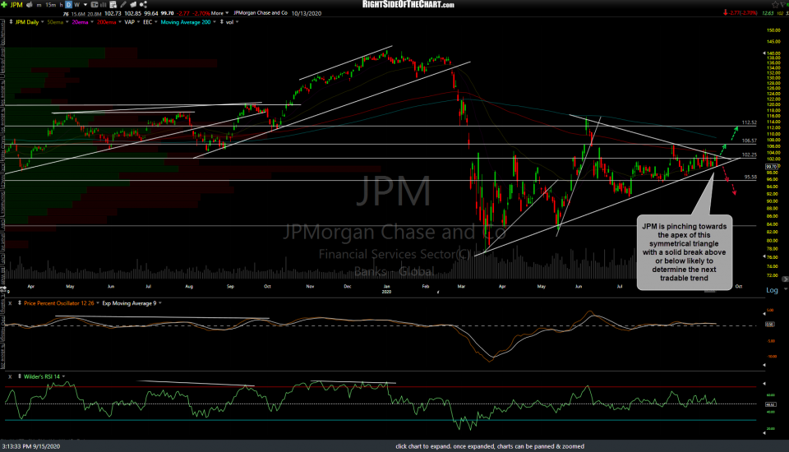The width and height of the screenshot is (789, 452).
Task: Click the chart layout notes icon
Action: coord(113,5)
